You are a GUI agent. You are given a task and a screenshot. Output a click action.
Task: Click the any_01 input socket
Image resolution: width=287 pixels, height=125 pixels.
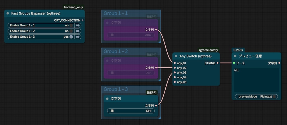coord(175,63)
